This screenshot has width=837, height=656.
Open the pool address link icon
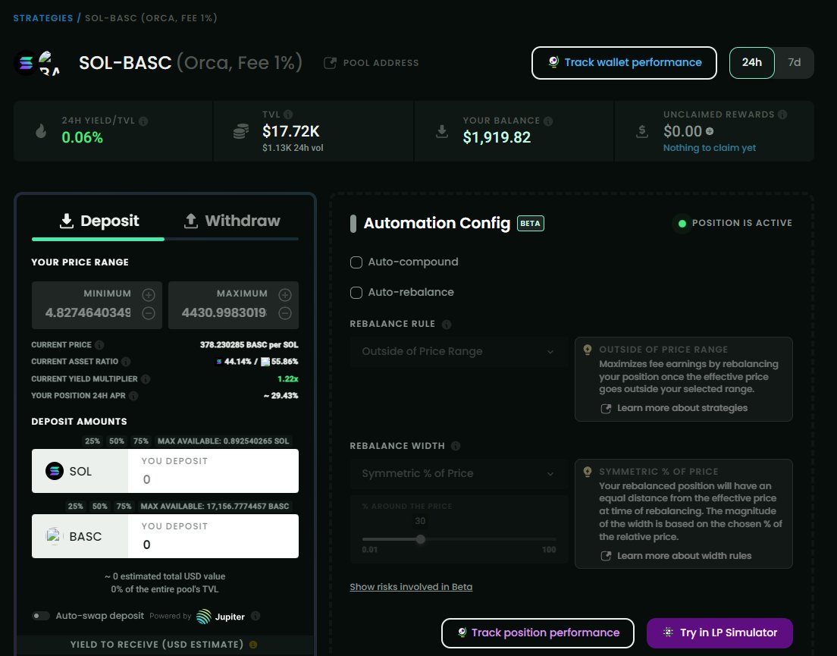[x=330, y=63]
